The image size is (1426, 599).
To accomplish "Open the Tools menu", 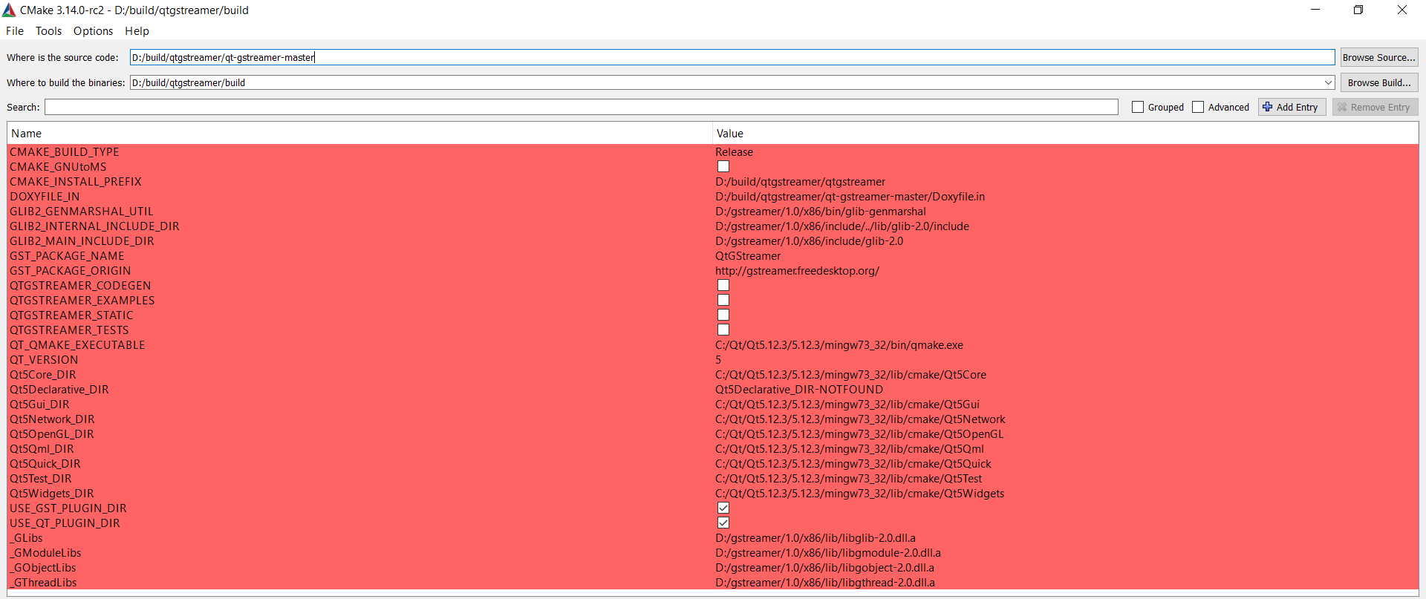I will point(48,31).
